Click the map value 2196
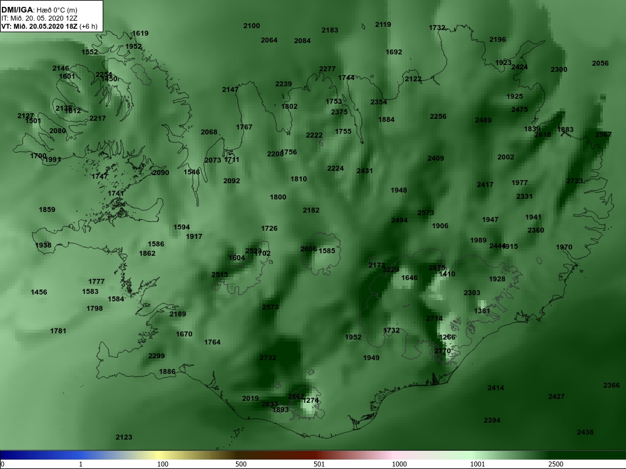The width and height of the screenshot is (626, 469). click(x=498, y=39)
